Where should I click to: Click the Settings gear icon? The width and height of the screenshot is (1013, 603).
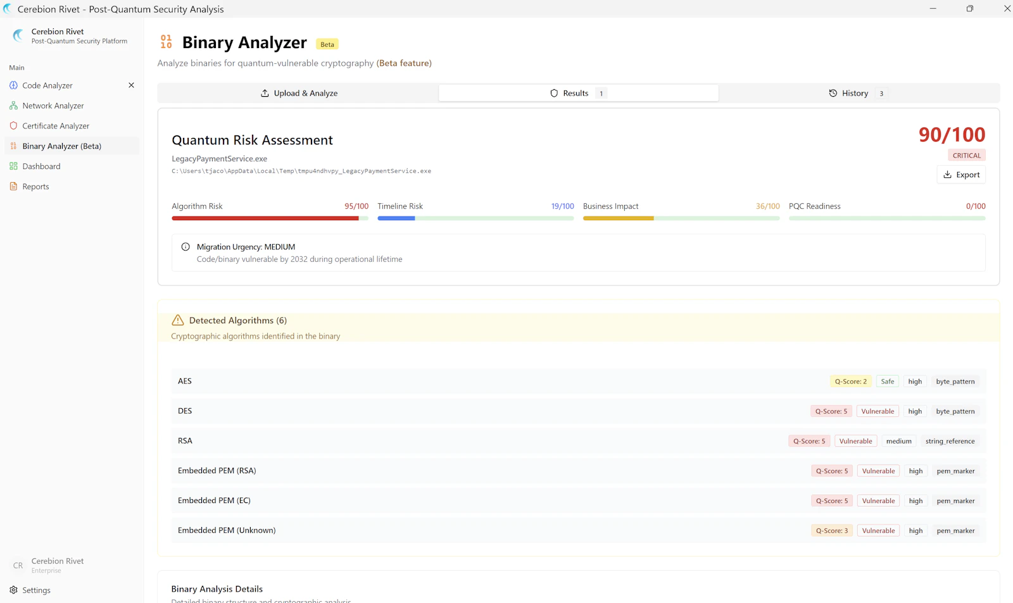coord(13,590)
